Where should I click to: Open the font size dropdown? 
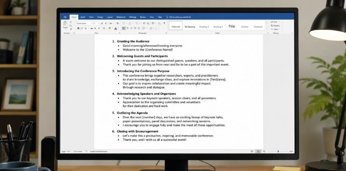[x=99, y=23]
